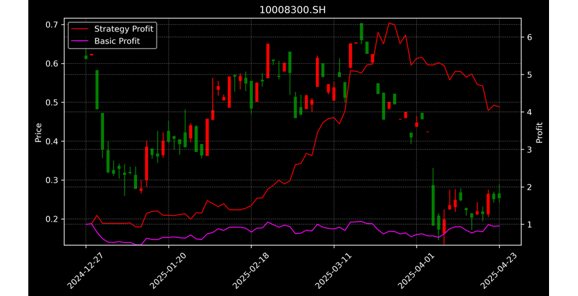Click the profit axis tick 1
578x296 pixels.
pos(529,224)
